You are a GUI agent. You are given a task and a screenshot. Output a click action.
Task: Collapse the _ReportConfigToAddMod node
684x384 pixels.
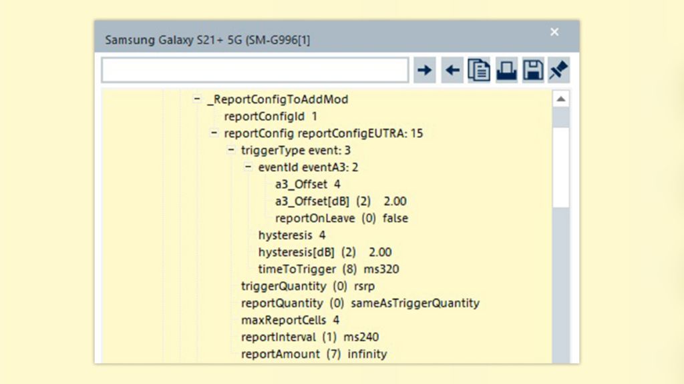pos(195,99)
